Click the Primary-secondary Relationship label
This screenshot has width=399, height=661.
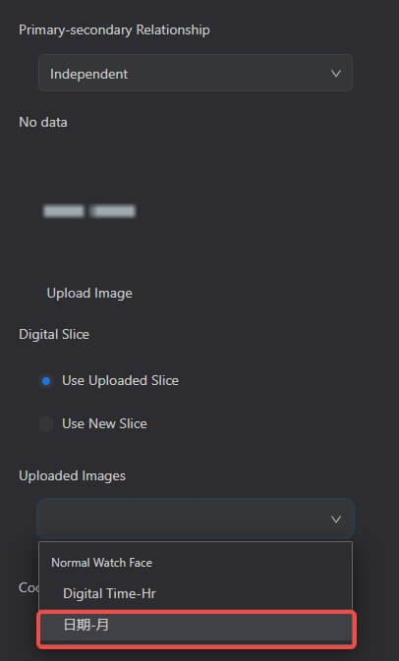(114, 30)
